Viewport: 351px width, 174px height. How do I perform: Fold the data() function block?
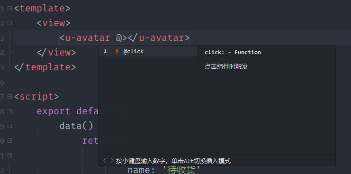tap(9, 126)
